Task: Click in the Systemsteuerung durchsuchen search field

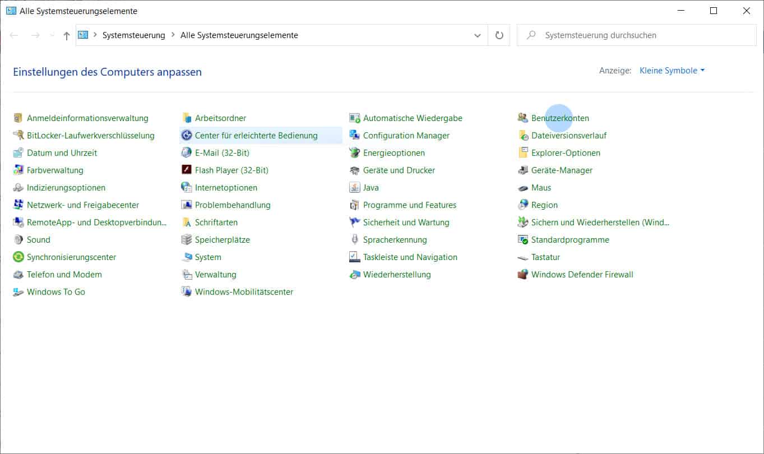Action: 637,35
